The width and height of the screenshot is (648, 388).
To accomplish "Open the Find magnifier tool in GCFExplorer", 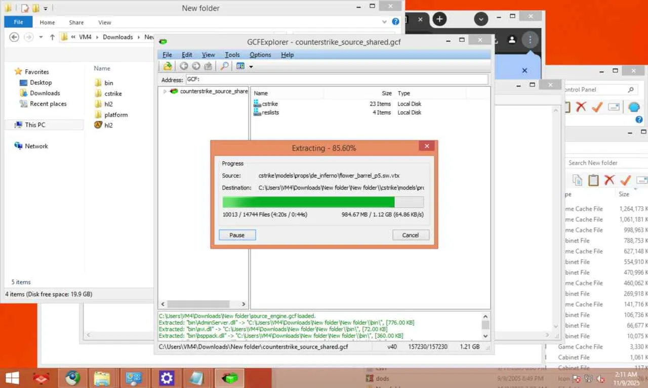I will point(224,66).
